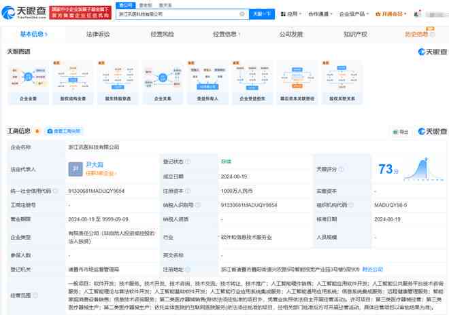Open the 天眼查 logo home link
The image size is (449, 315).
point(24,13)
